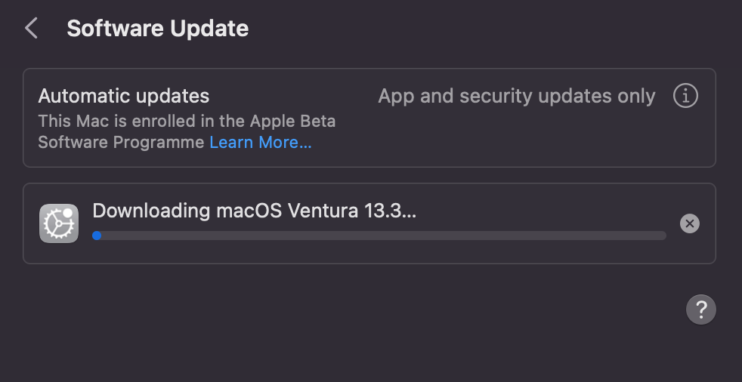Click the download progress bar
Viewport: 742px width, 382px height.
[379, 236]
